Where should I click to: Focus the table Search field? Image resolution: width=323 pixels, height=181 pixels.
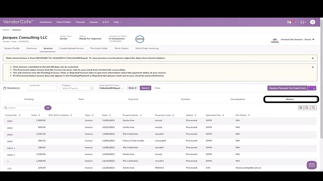pyautogui.click(x=22, y=108)
